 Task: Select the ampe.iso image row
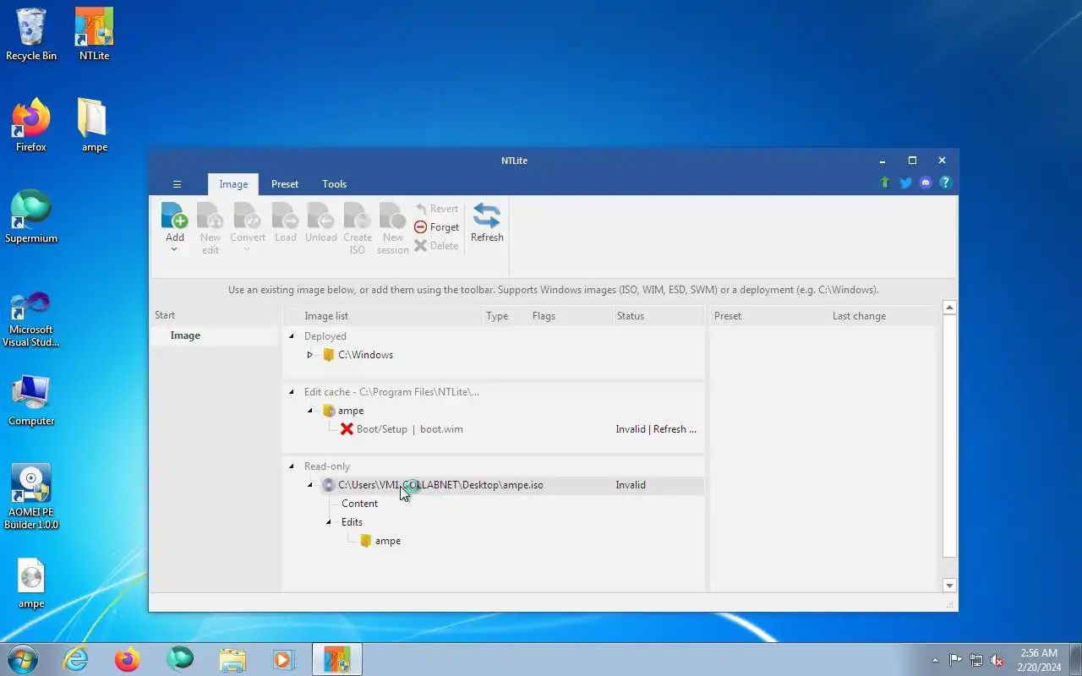coord(494,485)
